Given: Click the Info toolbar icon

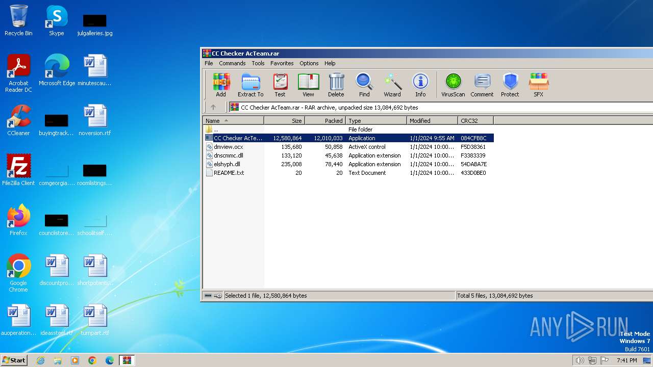Looking at the screenshot, I should tap(420, 85).
